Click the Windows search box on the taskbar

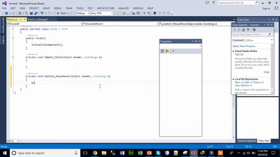click(45, 153)
